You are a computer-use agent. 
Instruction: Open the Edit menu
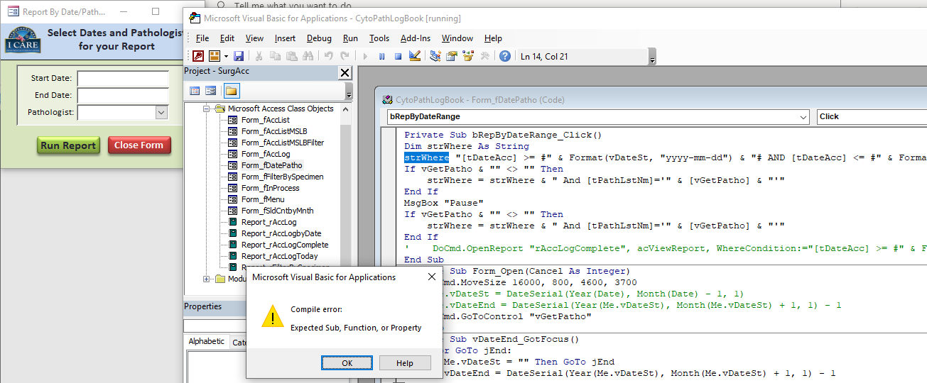click(227, 38)
